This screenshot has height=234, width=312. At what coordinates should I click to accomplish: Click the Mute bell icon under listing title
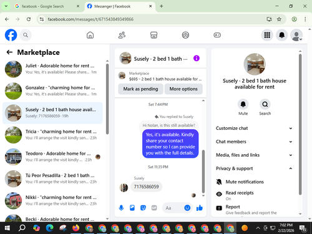pyautogui.click(x=243, y=104)
